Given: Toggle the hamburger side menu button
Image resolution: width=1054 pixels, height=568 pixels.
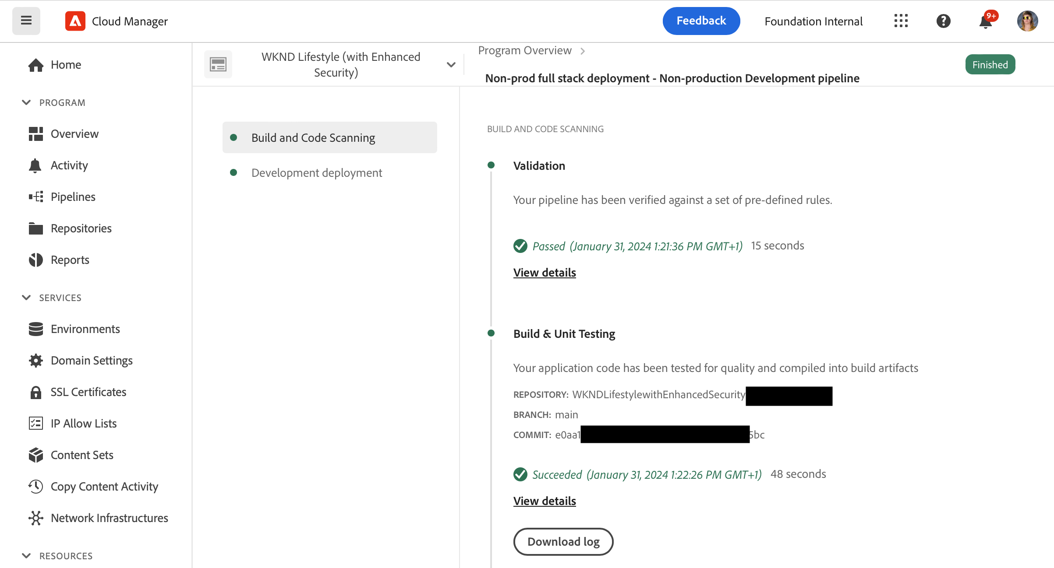Looking at the screenshot, I should click(x=26, y=21).
